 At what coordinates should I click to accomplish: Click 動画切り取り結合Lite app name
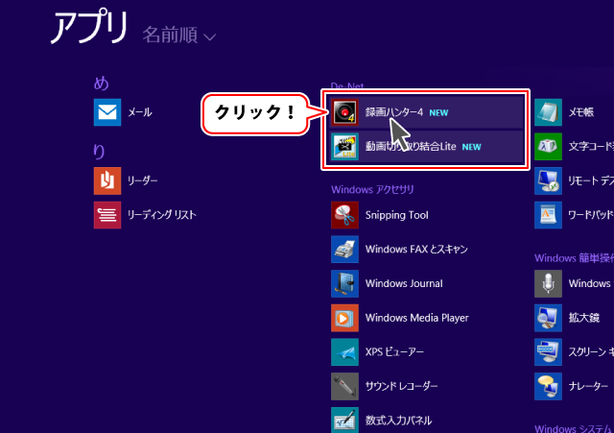[411, 147]
